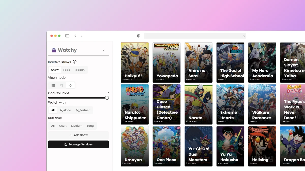Collapse the Watchy sidebar chevron

(104, 50)
